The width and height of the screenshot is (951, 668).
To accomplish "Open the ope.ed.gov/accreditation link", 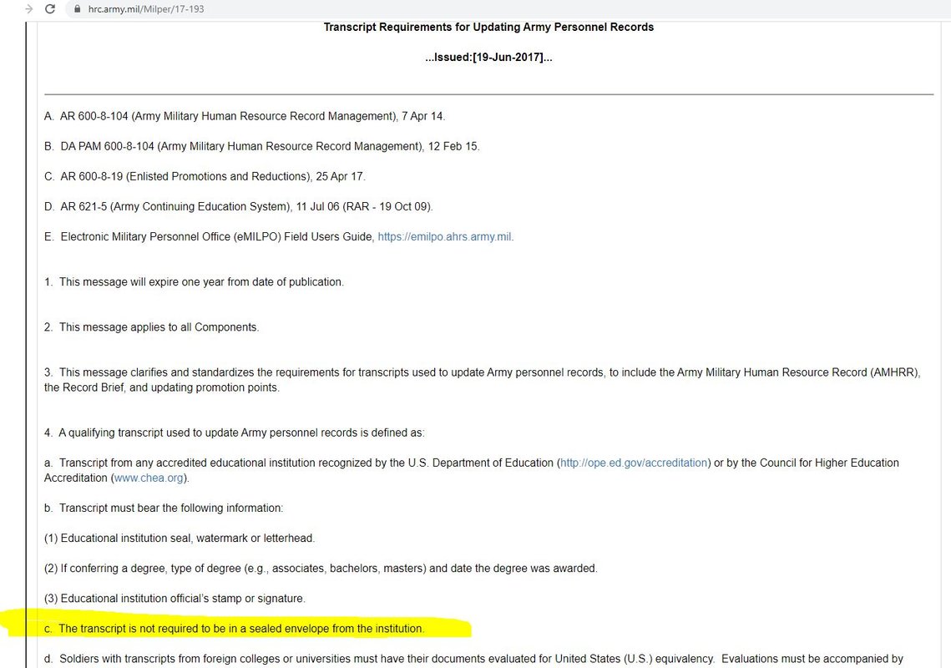I will point(634,463).
